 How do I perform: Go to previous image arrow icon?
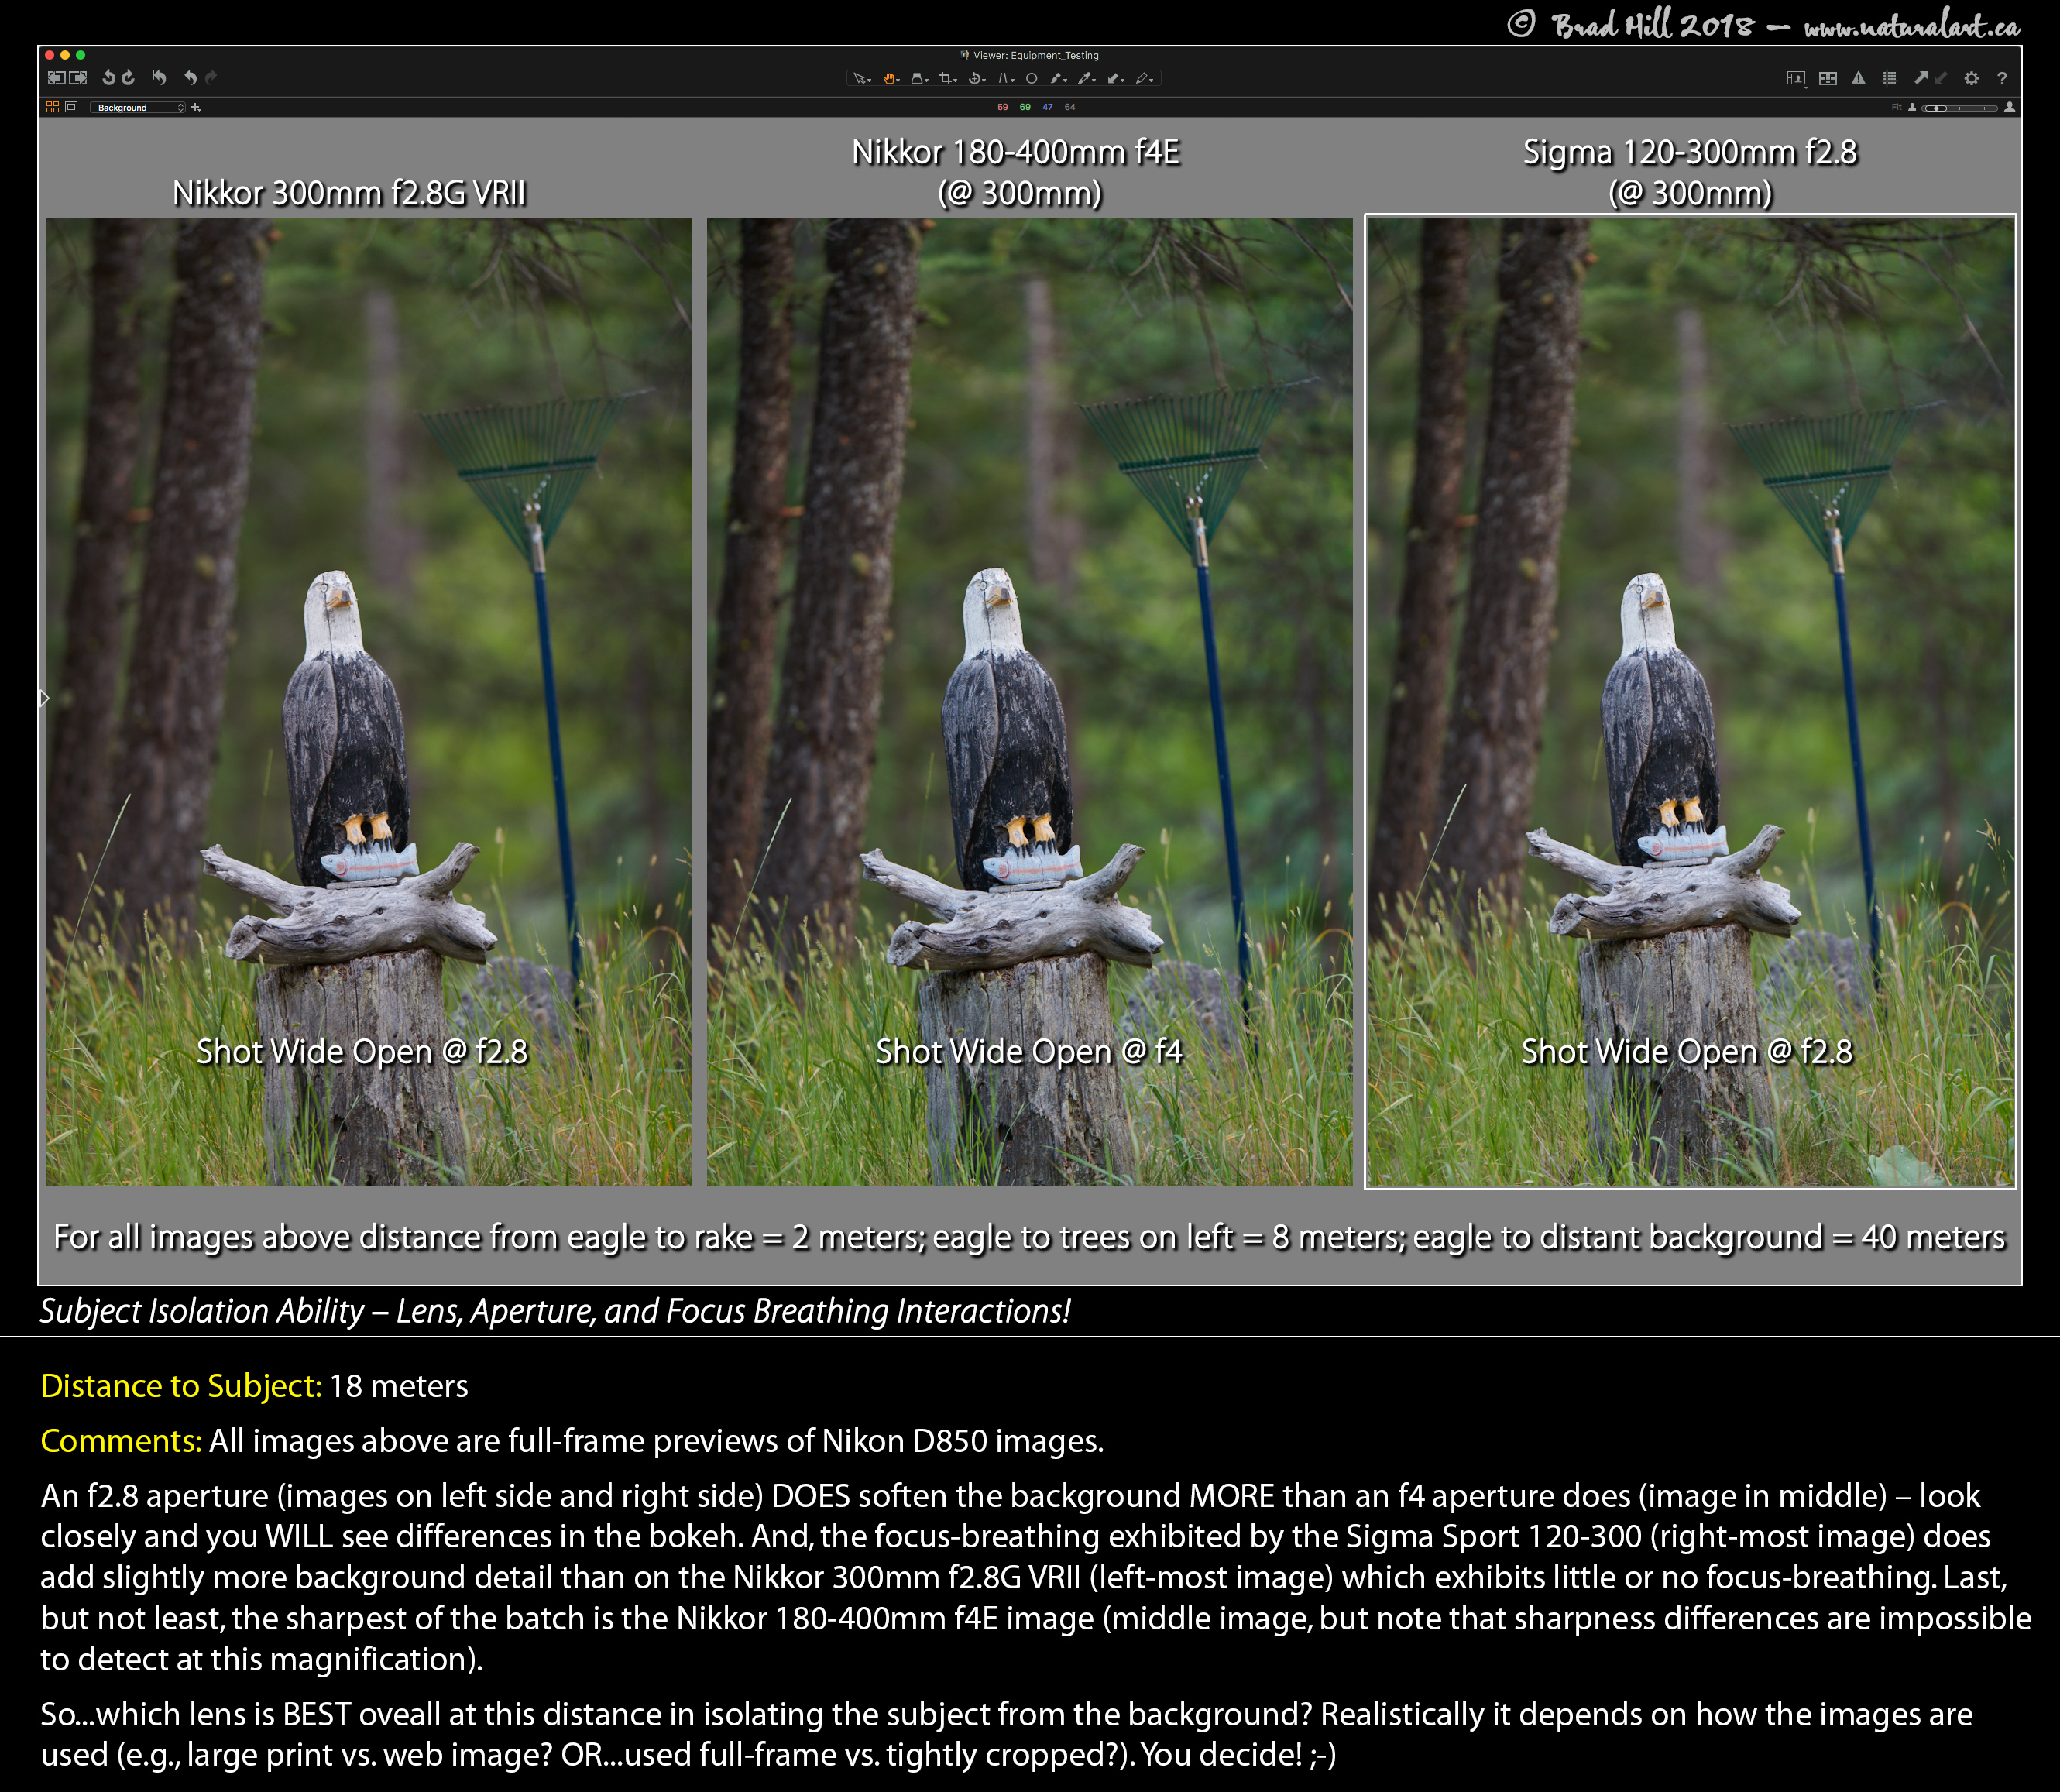57,78
